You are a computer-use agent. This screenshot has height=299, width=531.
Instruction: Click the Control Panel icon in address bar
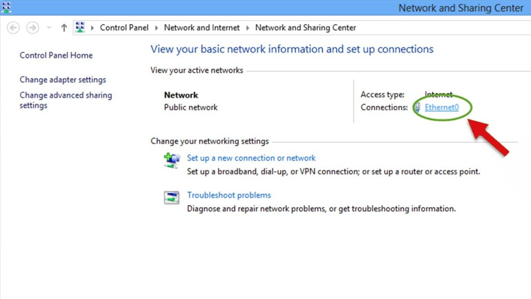coord(80,28)
